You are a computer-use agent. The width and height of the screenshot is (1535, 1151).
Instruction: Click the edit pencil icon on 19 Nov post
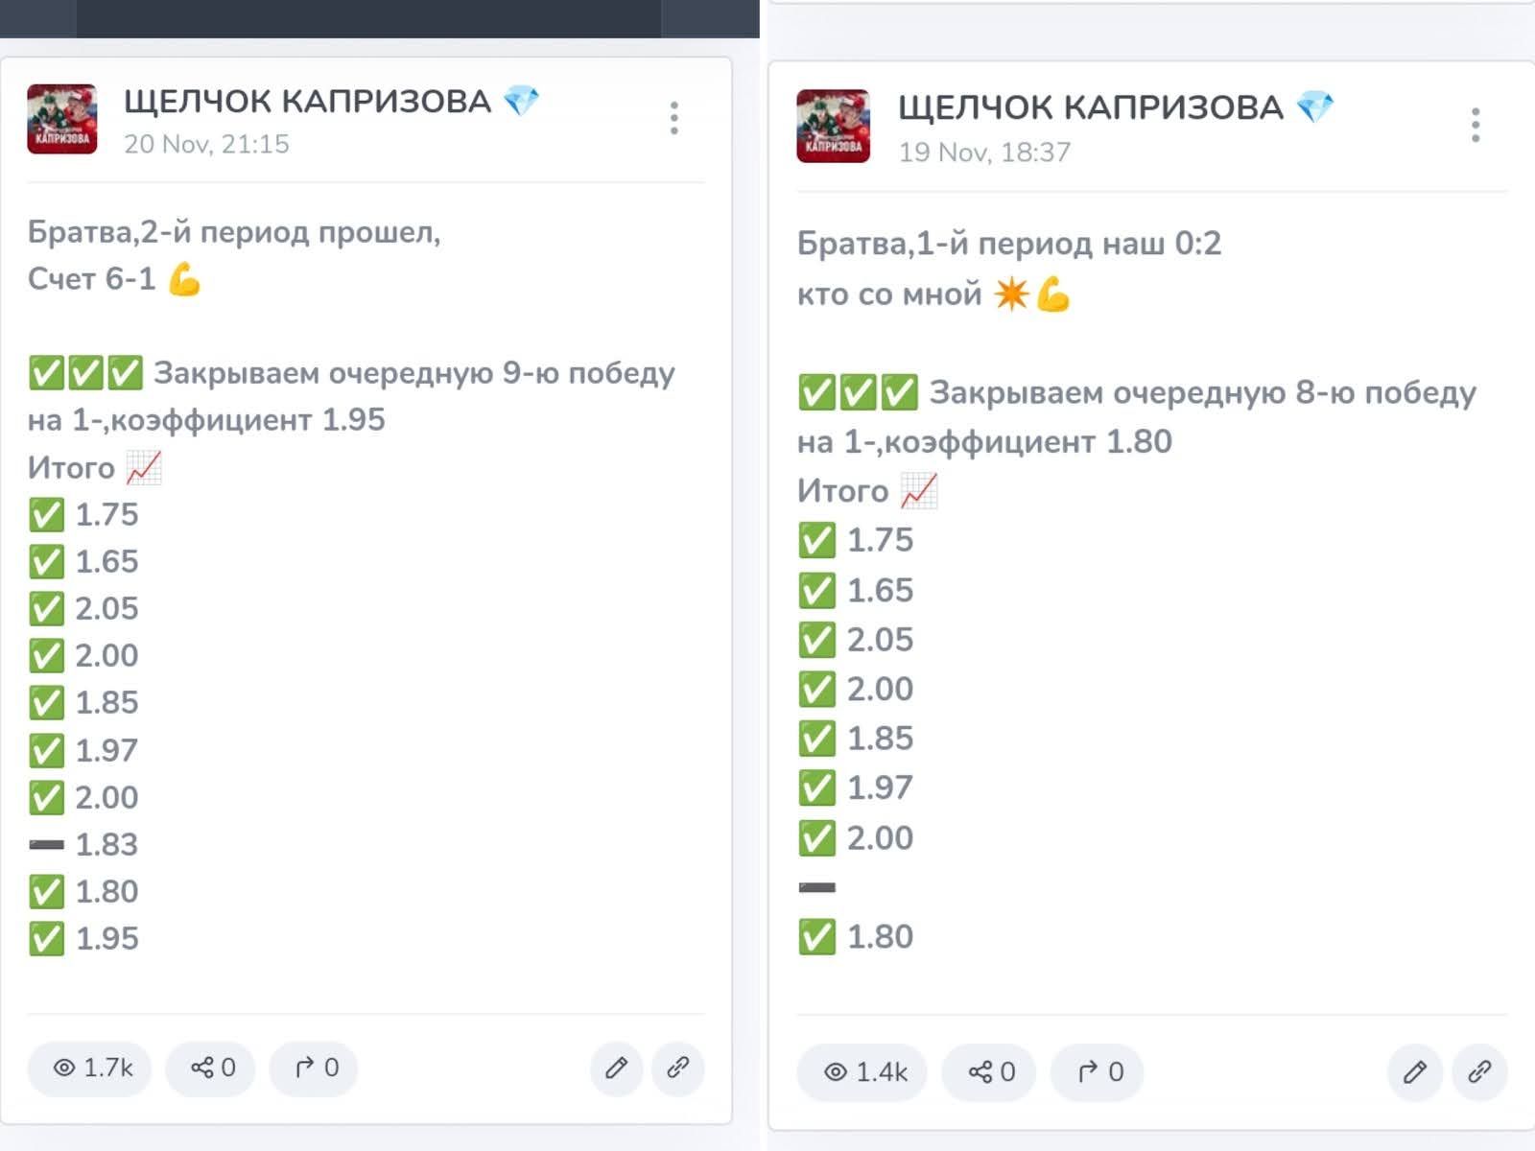[1415, 1071]
